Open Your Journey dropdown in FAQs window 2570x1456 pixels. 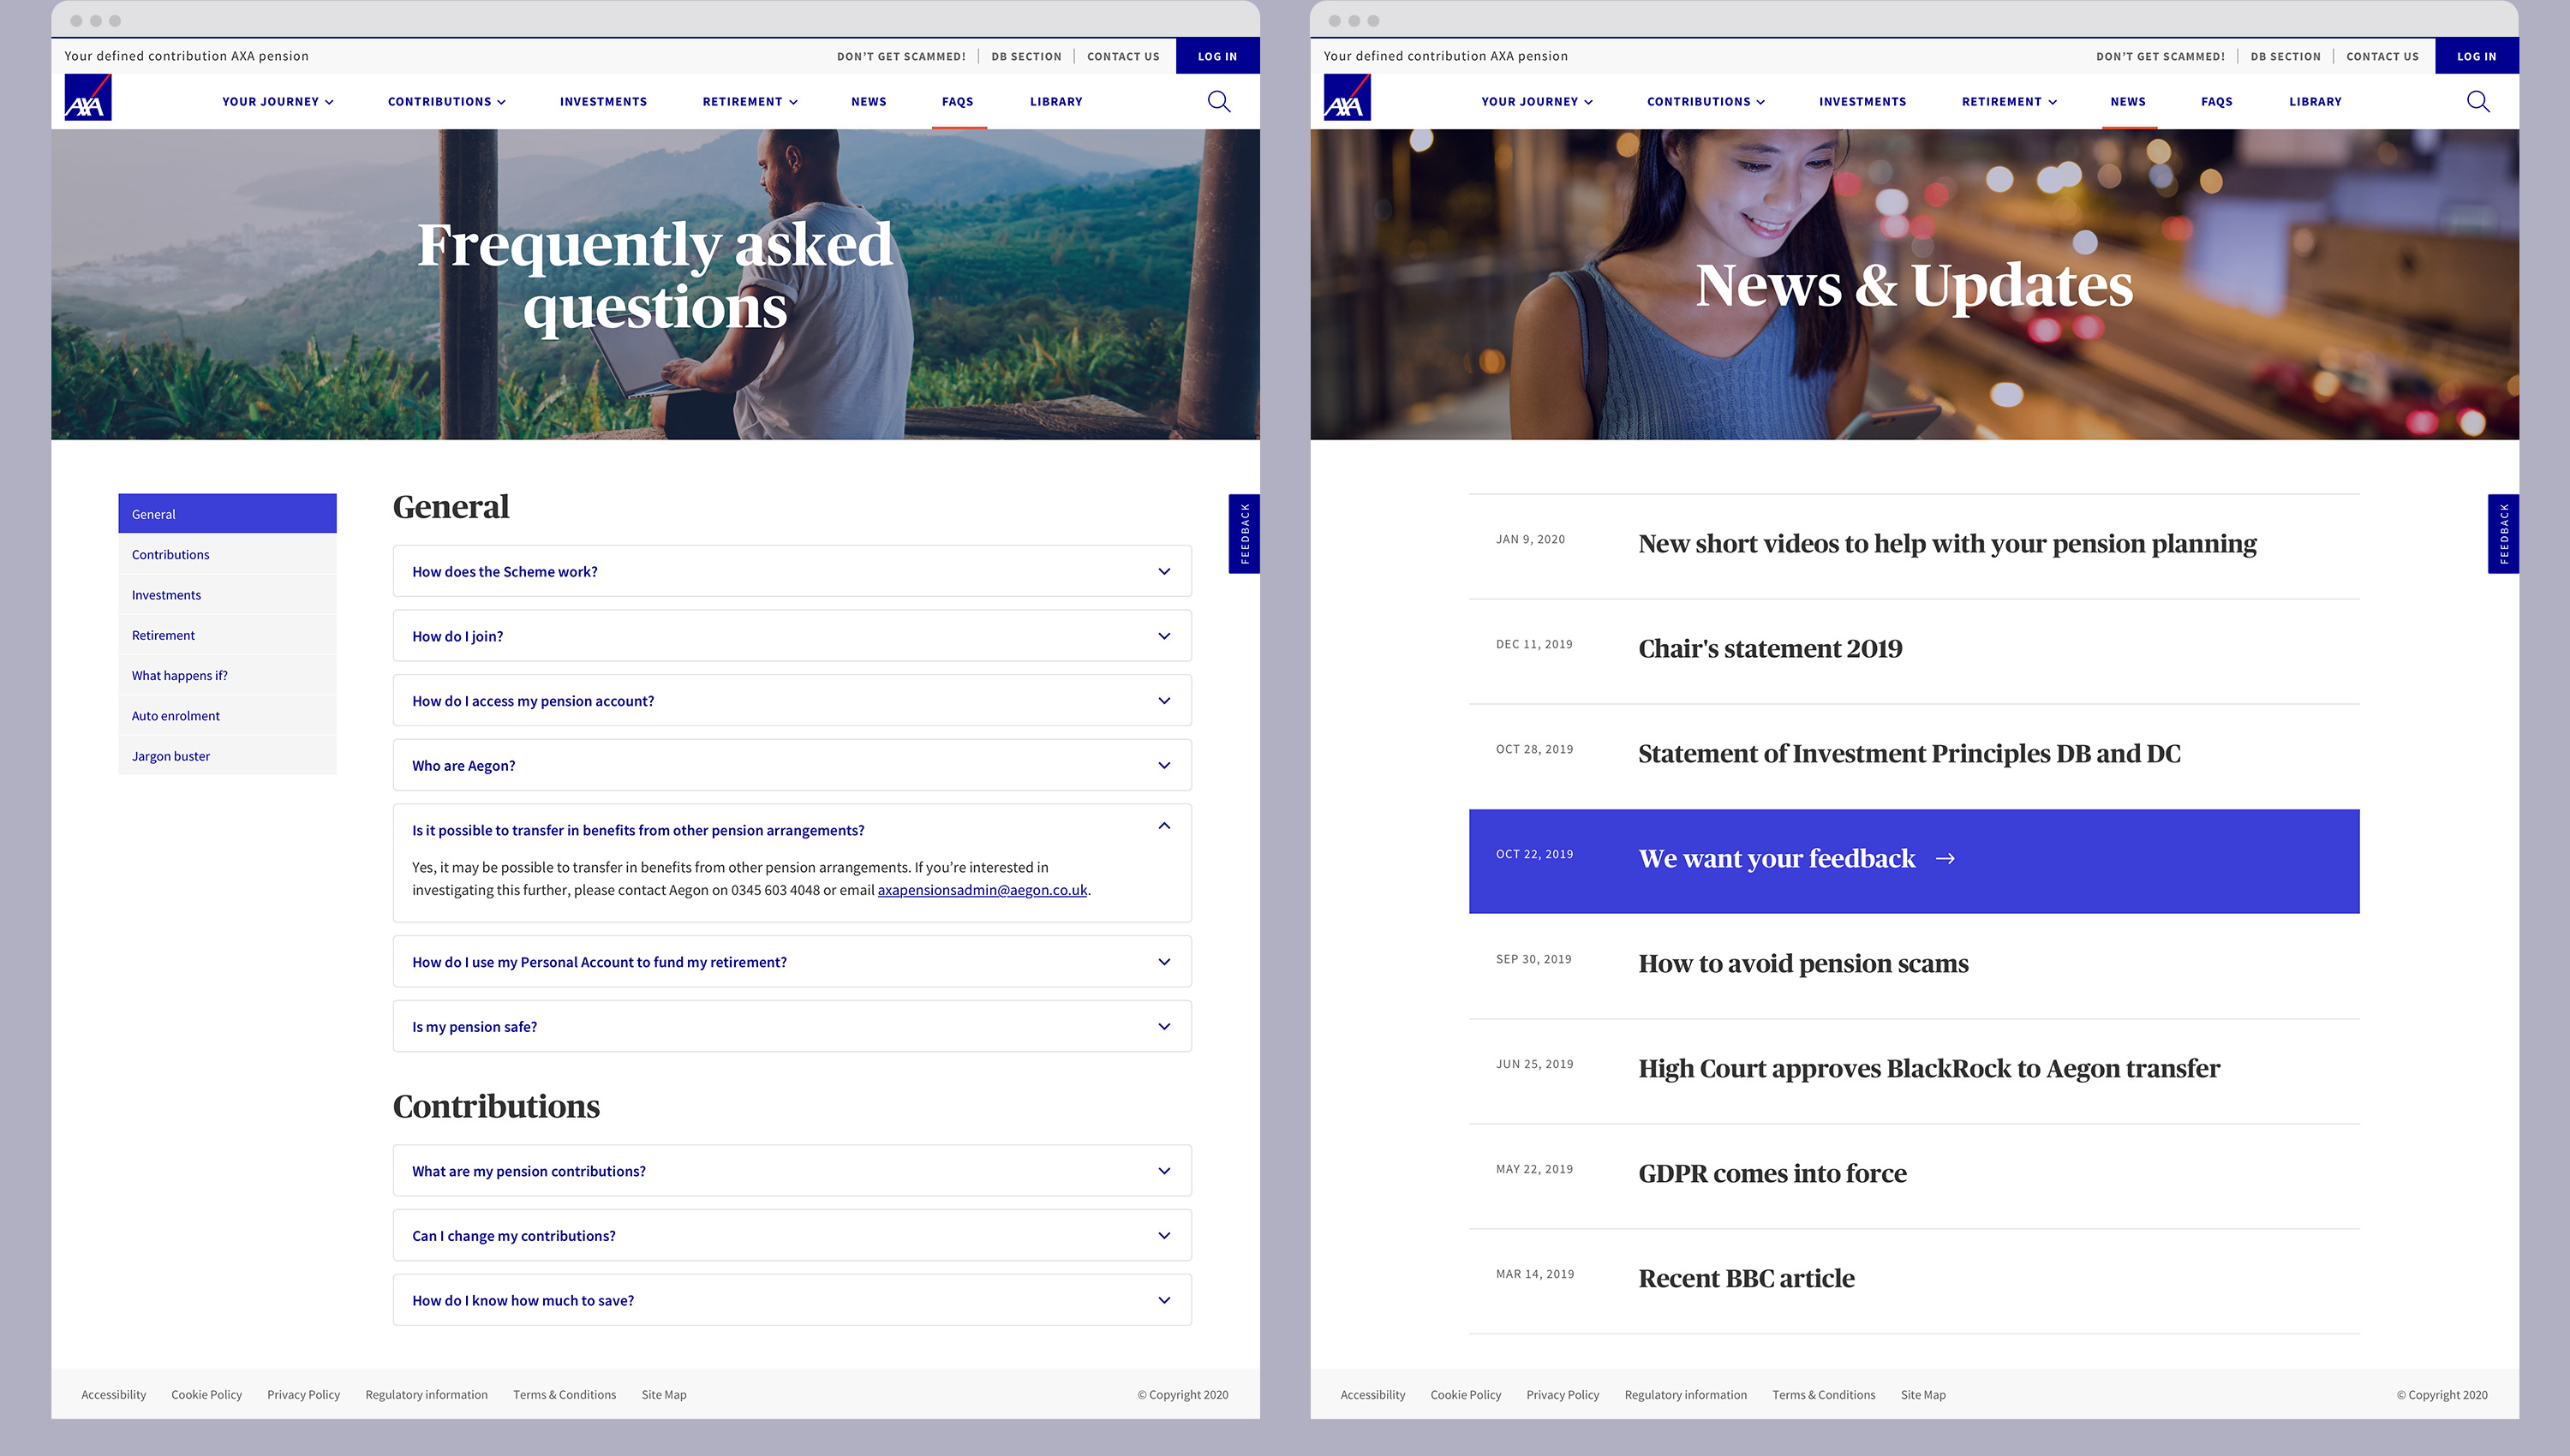tap(278, 102)
